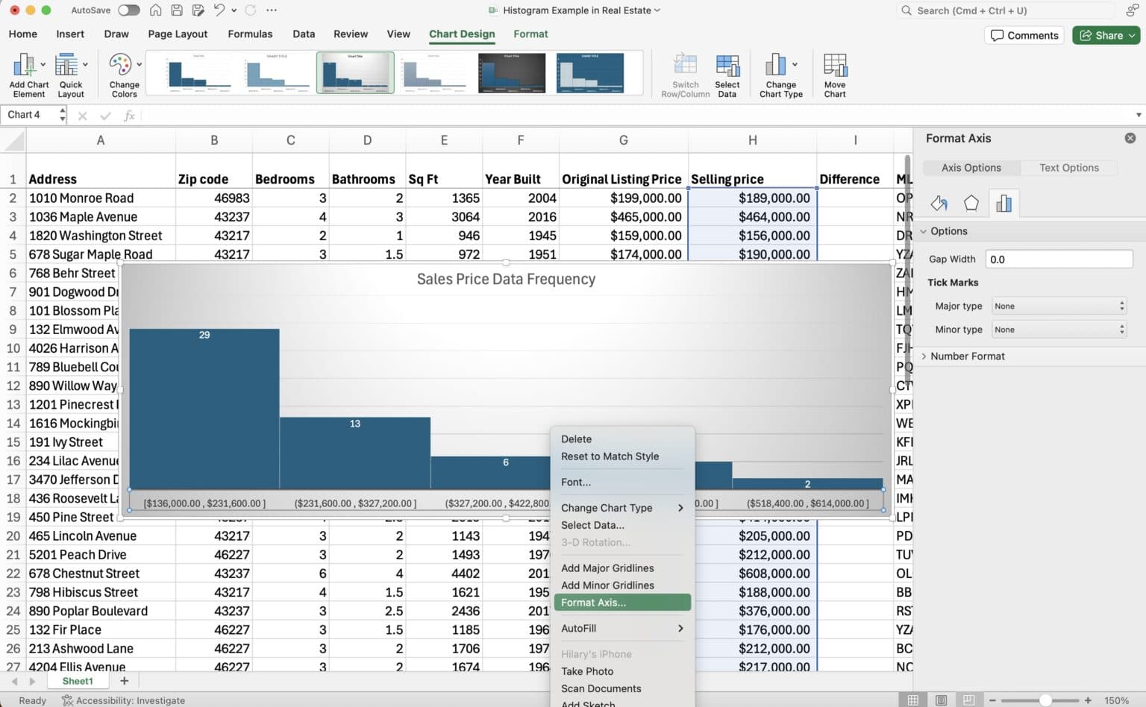Viewport: 1146px width, 707px height.
Task: Click the Add Chart Element icon
Action: pos(27,72)
